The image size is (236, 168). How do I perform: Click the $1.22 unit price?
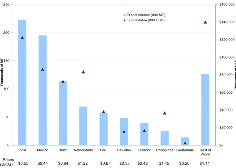(x=83, y=163)
